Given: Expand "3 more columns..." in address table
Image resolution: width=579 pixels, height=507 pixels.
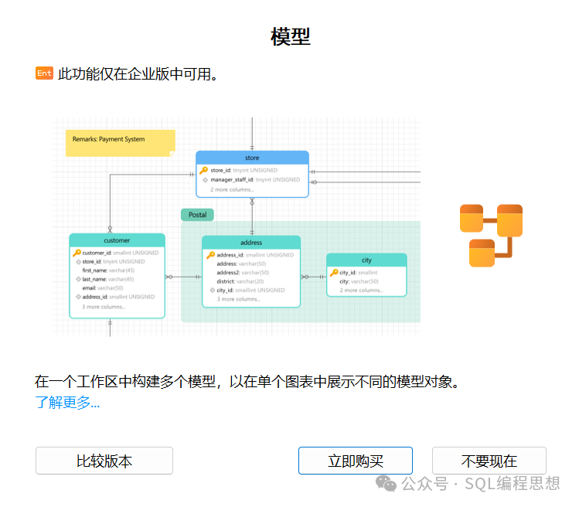Looking at the screenshot, I should click(x=238, y=299).
